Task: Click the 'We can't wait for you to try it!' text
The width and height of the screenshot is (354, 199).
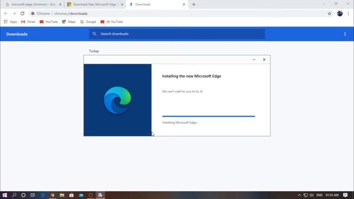Action: pos(182,91)
